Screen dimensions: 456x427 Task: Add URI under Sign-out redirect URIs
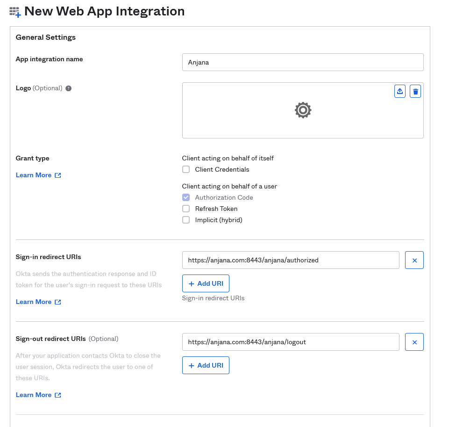tap(206, 365)
